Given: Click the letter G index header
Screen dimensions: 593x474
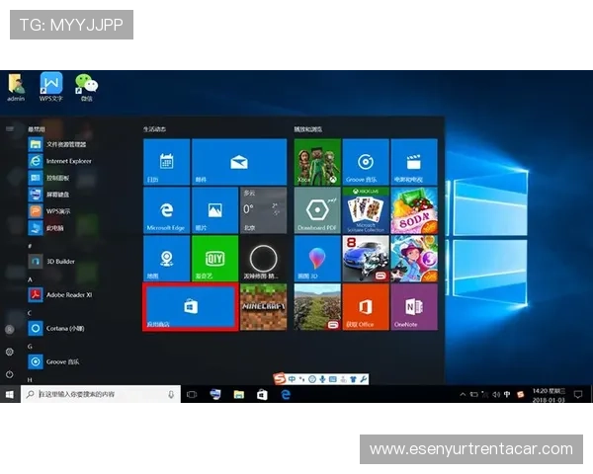Looking at the screenshot, I should (30, 347).
